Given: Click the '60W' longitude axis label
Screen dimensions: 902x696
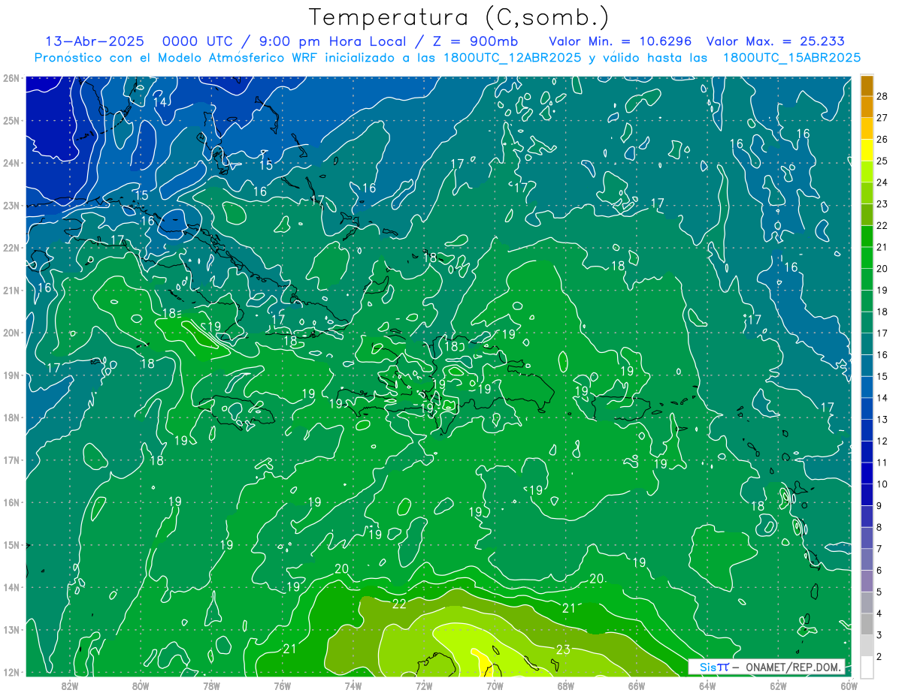Looking at the screenshot, I should pos(849,685).
